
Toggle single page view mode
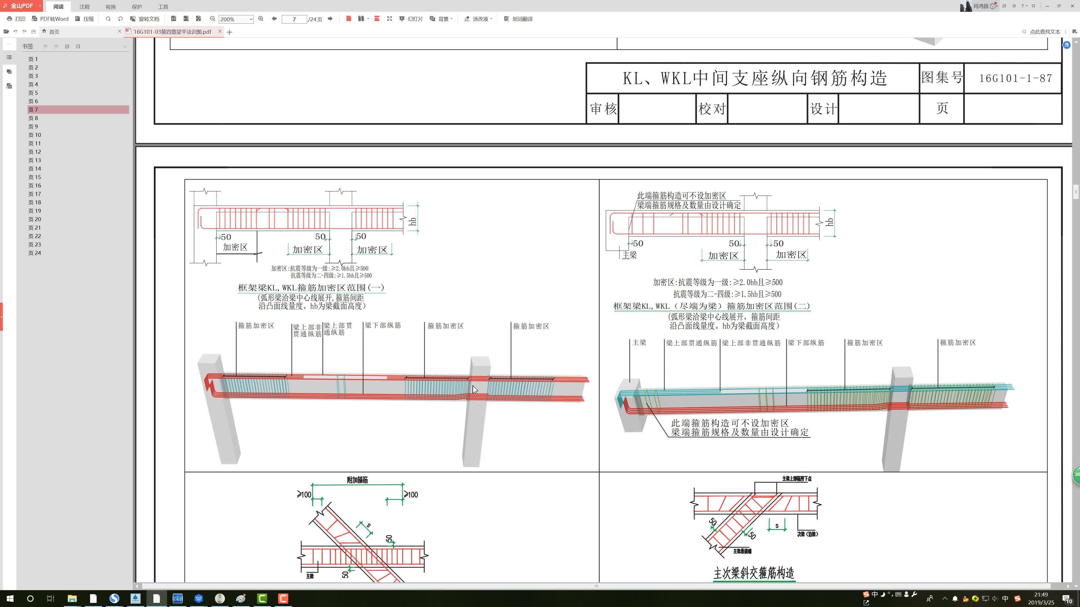coord(348,19)
